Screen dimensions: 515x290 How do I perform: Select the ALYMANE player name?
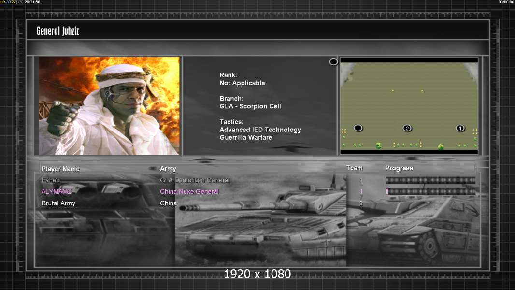pos(56,192)
